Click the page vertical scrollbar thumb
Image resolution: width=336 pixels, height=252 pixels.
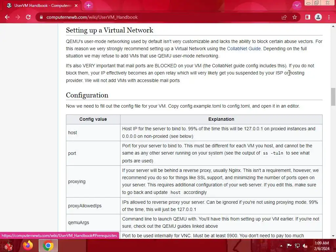coord(333,97)
